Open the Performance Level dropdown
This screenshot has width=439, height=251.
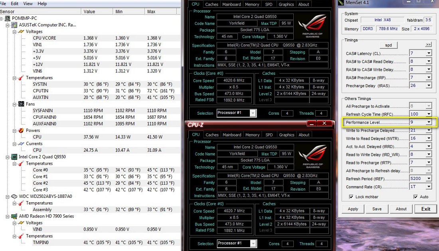click(x=429, y=122)
